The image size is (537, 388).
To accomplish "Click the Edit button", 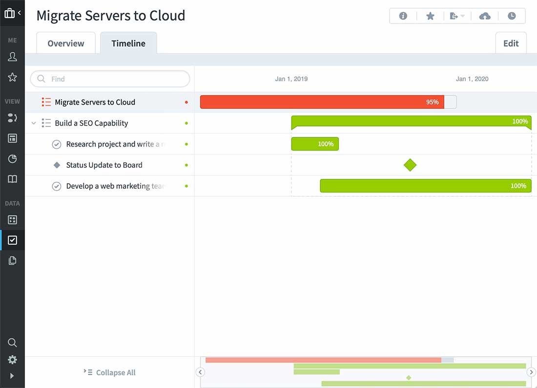I will (511, 43).
